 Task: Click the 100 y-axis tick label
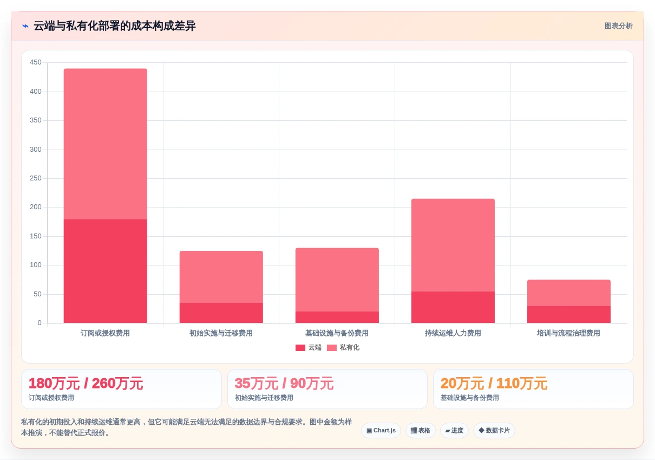36,265
